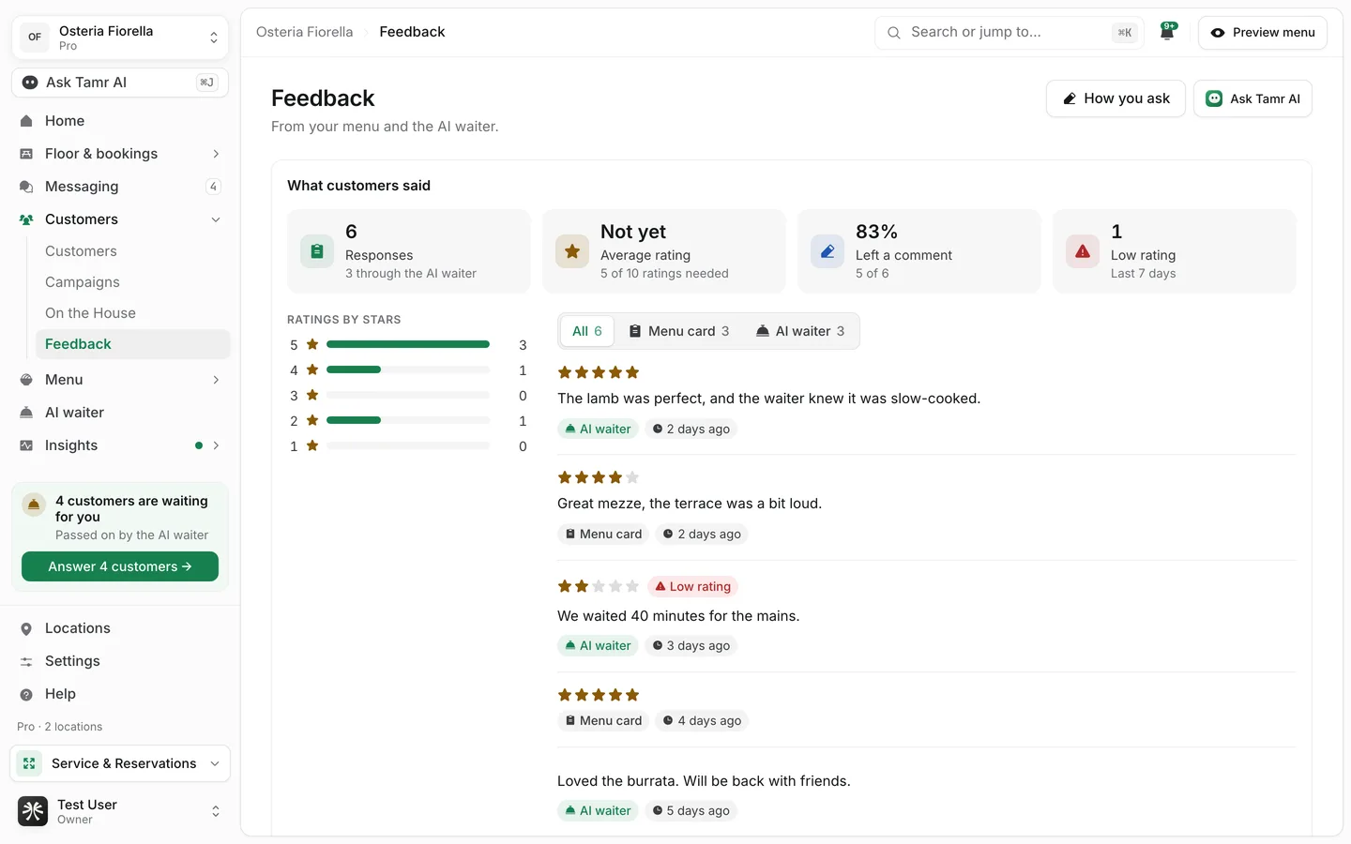The height and width of the screenshot is (844, 1351).
Task: Click the Low rating badge on review
Action: 692,587
